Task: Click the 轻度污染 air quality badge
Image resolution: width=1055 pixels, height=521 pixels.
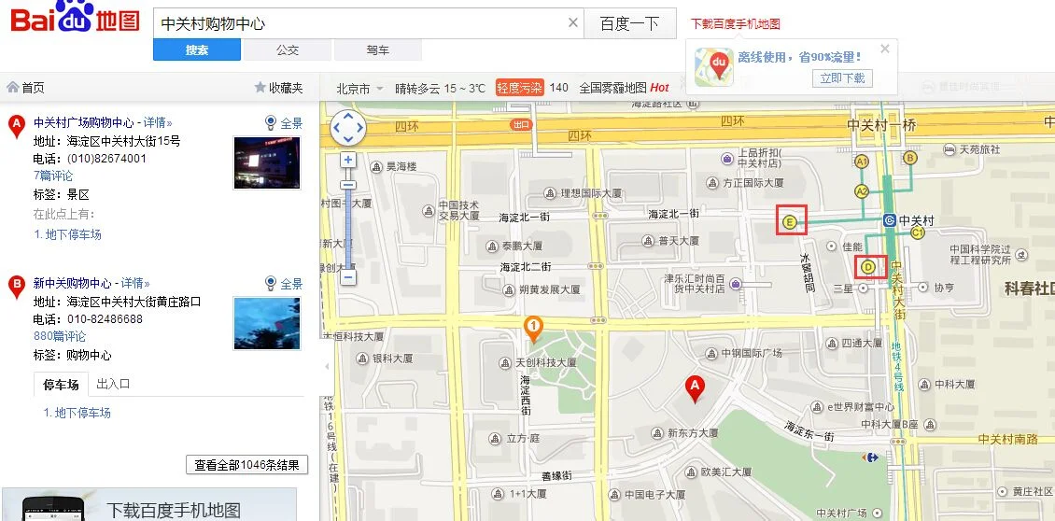Action: (x=519, y=88)
